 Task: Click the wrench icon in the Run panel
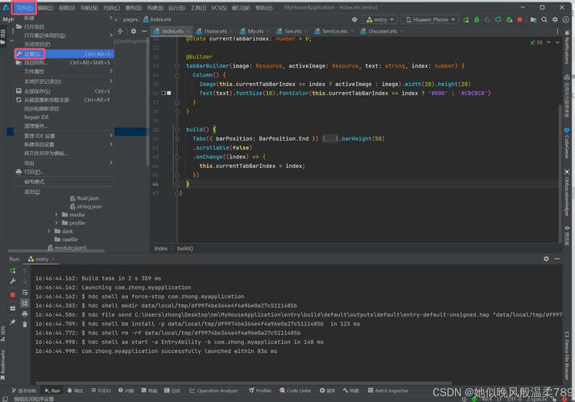tap(13, 281)
